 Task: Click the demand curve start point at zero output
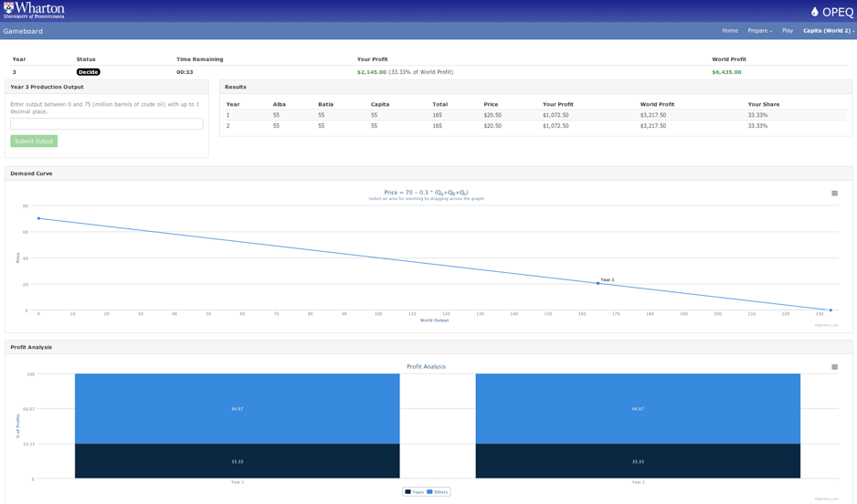pos(38,218)
